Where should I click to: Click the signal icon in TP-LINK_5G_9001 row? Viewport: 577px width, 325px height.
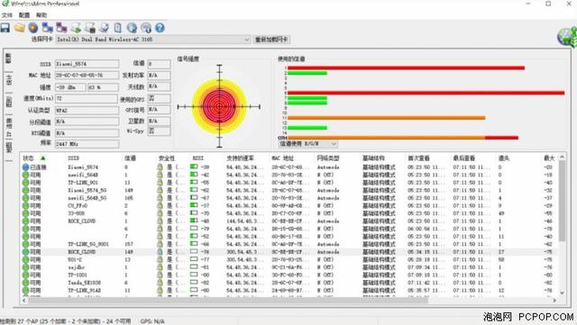click(x=194, y=243)
